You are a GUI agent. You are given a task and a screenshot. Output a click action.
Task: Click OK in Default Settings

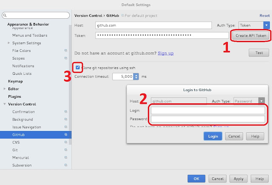point(196,179)
